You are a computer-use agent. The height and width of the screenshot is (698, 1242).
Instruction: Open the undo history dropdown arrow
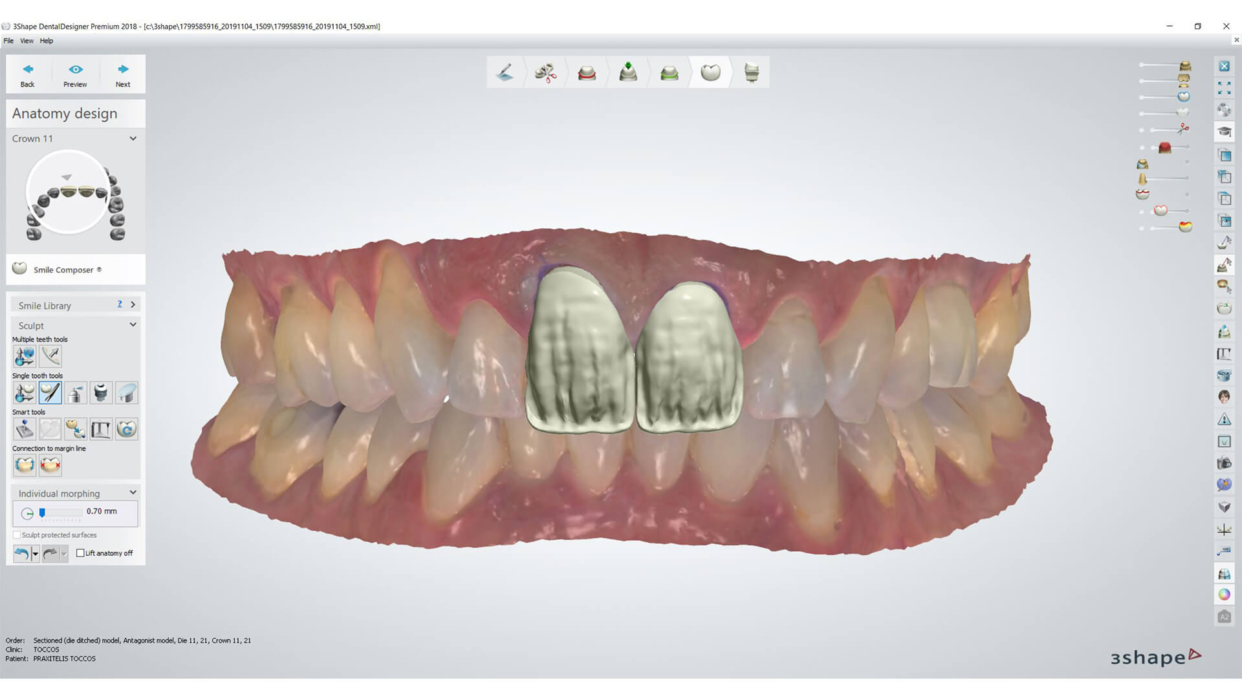click(x=35, y=553)
